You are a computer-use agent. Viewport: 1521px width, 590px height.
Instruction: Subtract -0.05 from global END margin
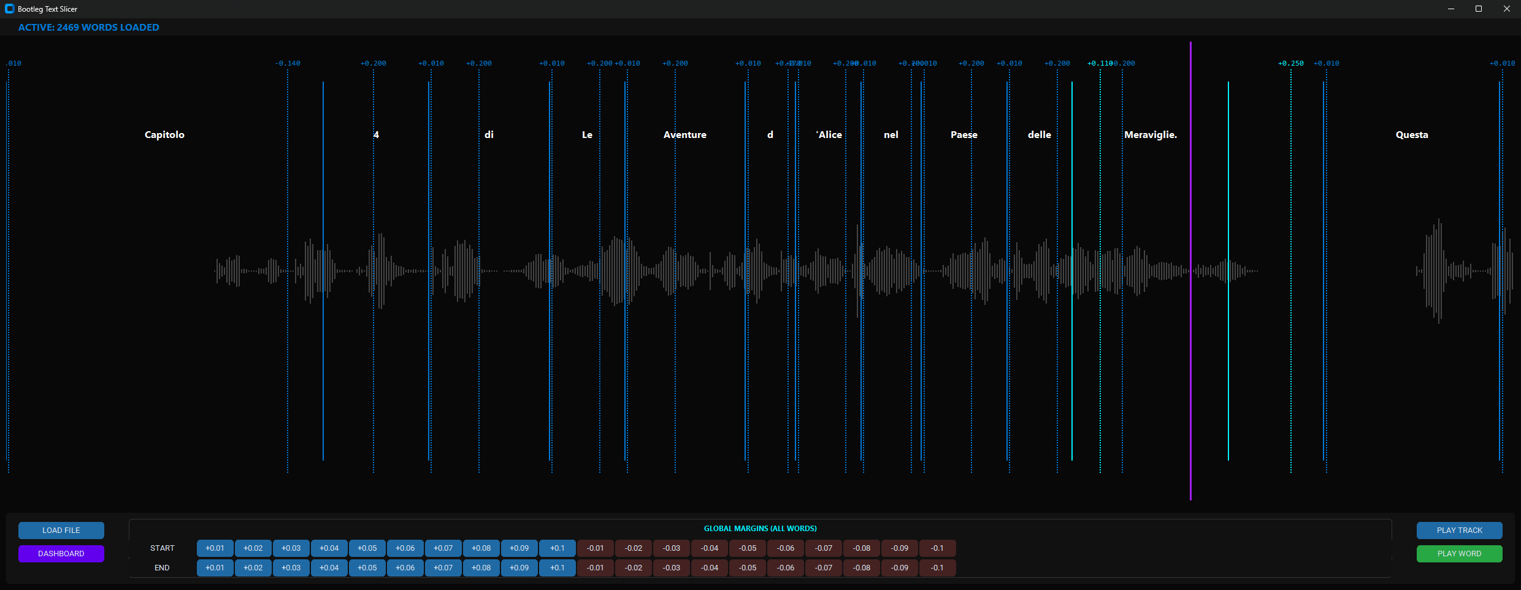[x=747, y=568]
